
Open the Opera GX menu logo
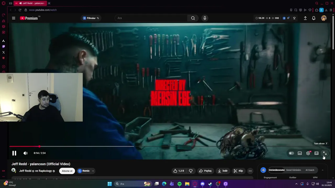(4, 3)
